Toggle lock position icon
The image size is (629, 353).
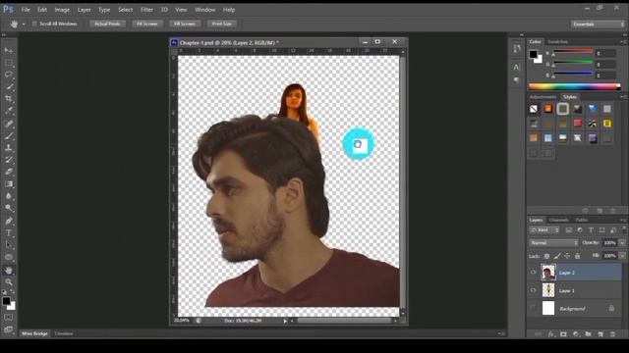pos(567,256)
